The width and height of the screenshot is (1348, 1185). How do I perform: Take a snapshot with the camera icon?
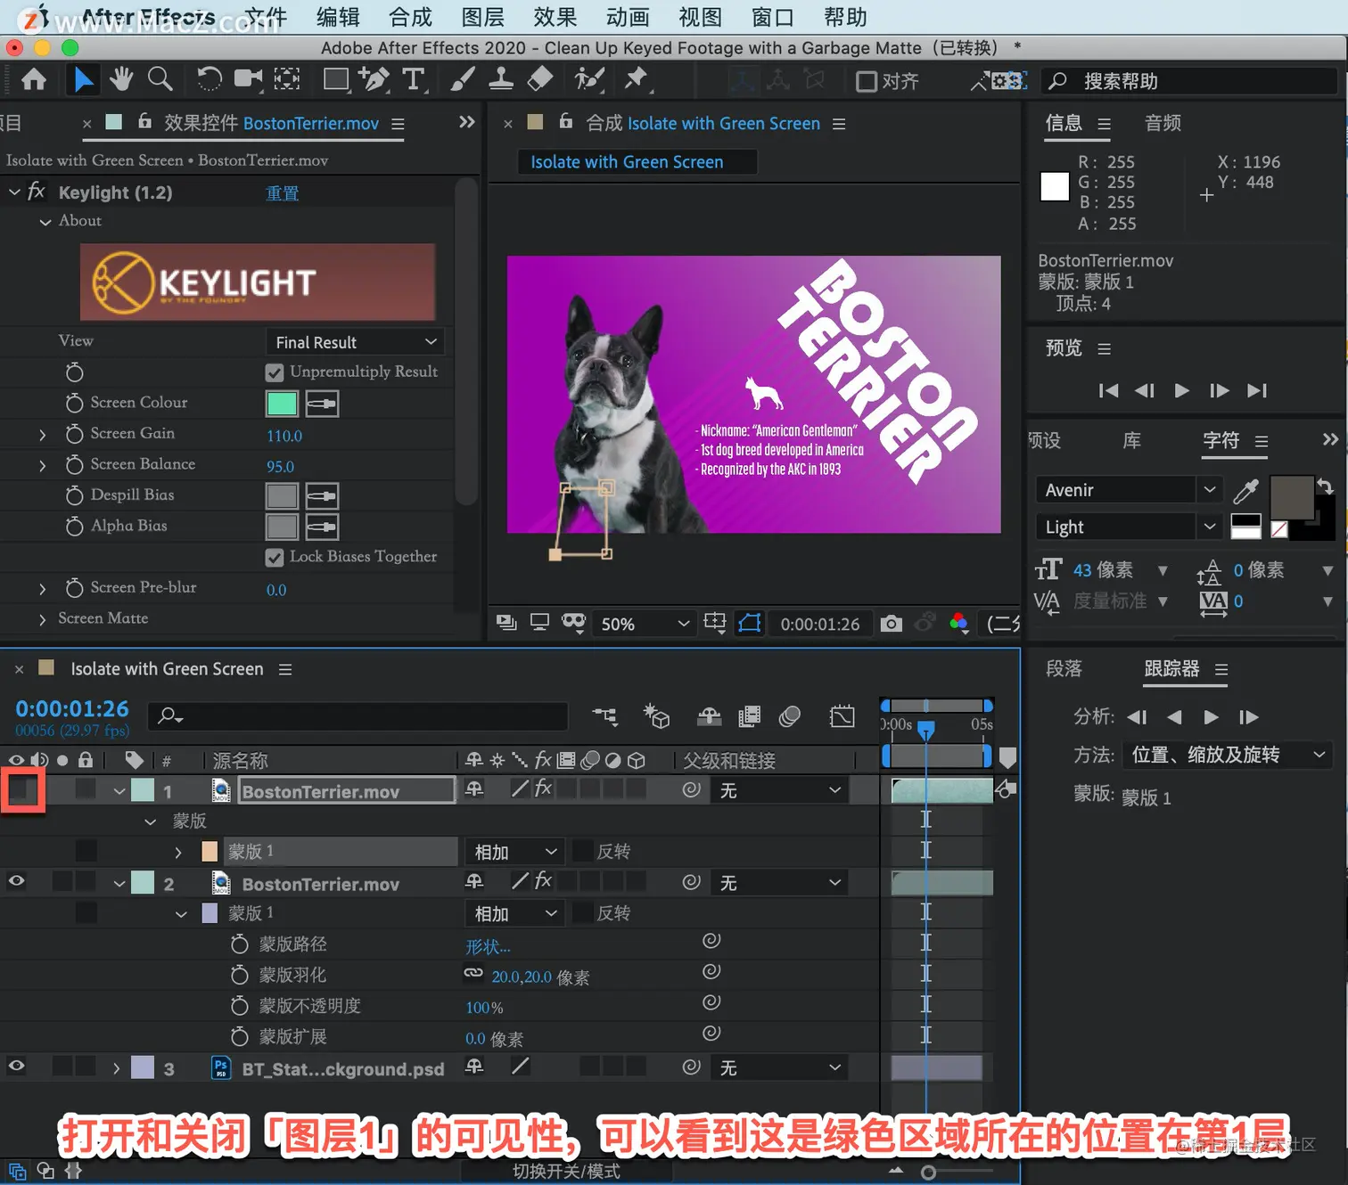point(891,624)
